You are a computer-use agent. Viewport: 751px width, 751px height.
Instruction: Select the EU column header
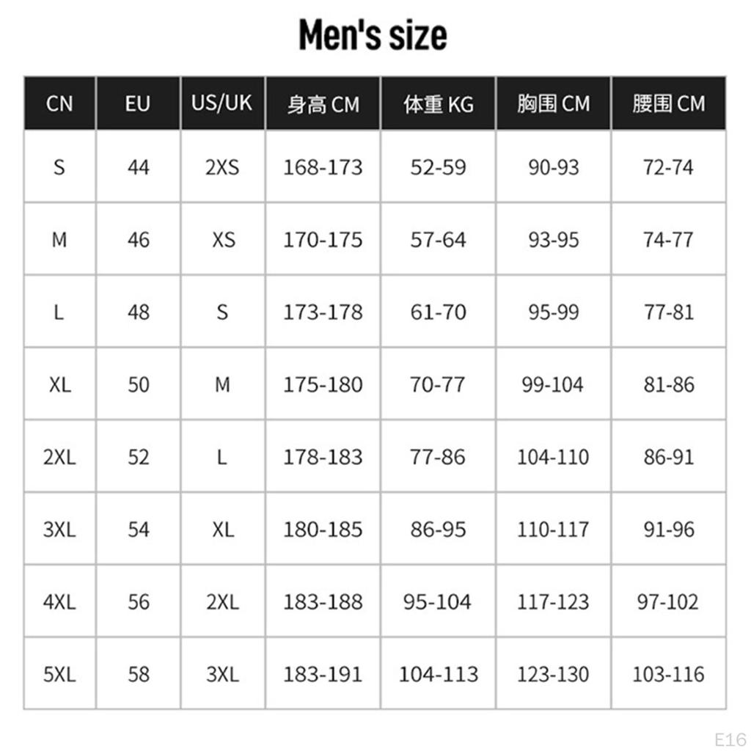(x=137, y=103)
